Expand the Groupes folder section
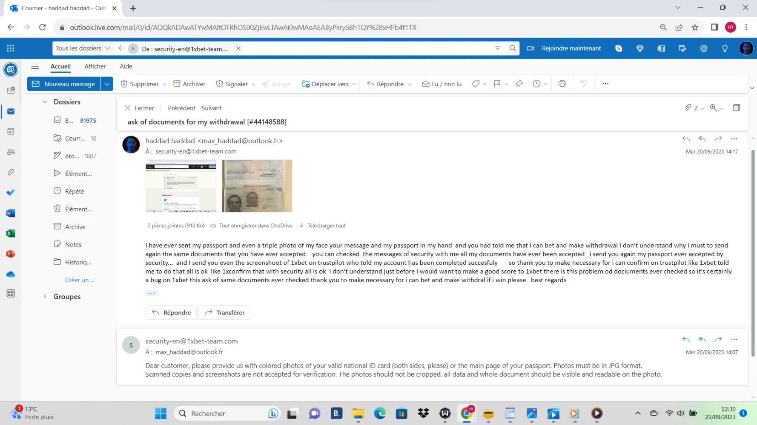757x425 pixels. pyautogui.click(x=45, y=297)
